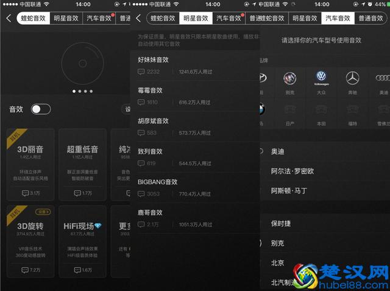Select 阿斯顿·马丁 in the brand list
This screenshot has height=291, width=390.
tap(325, 191)
